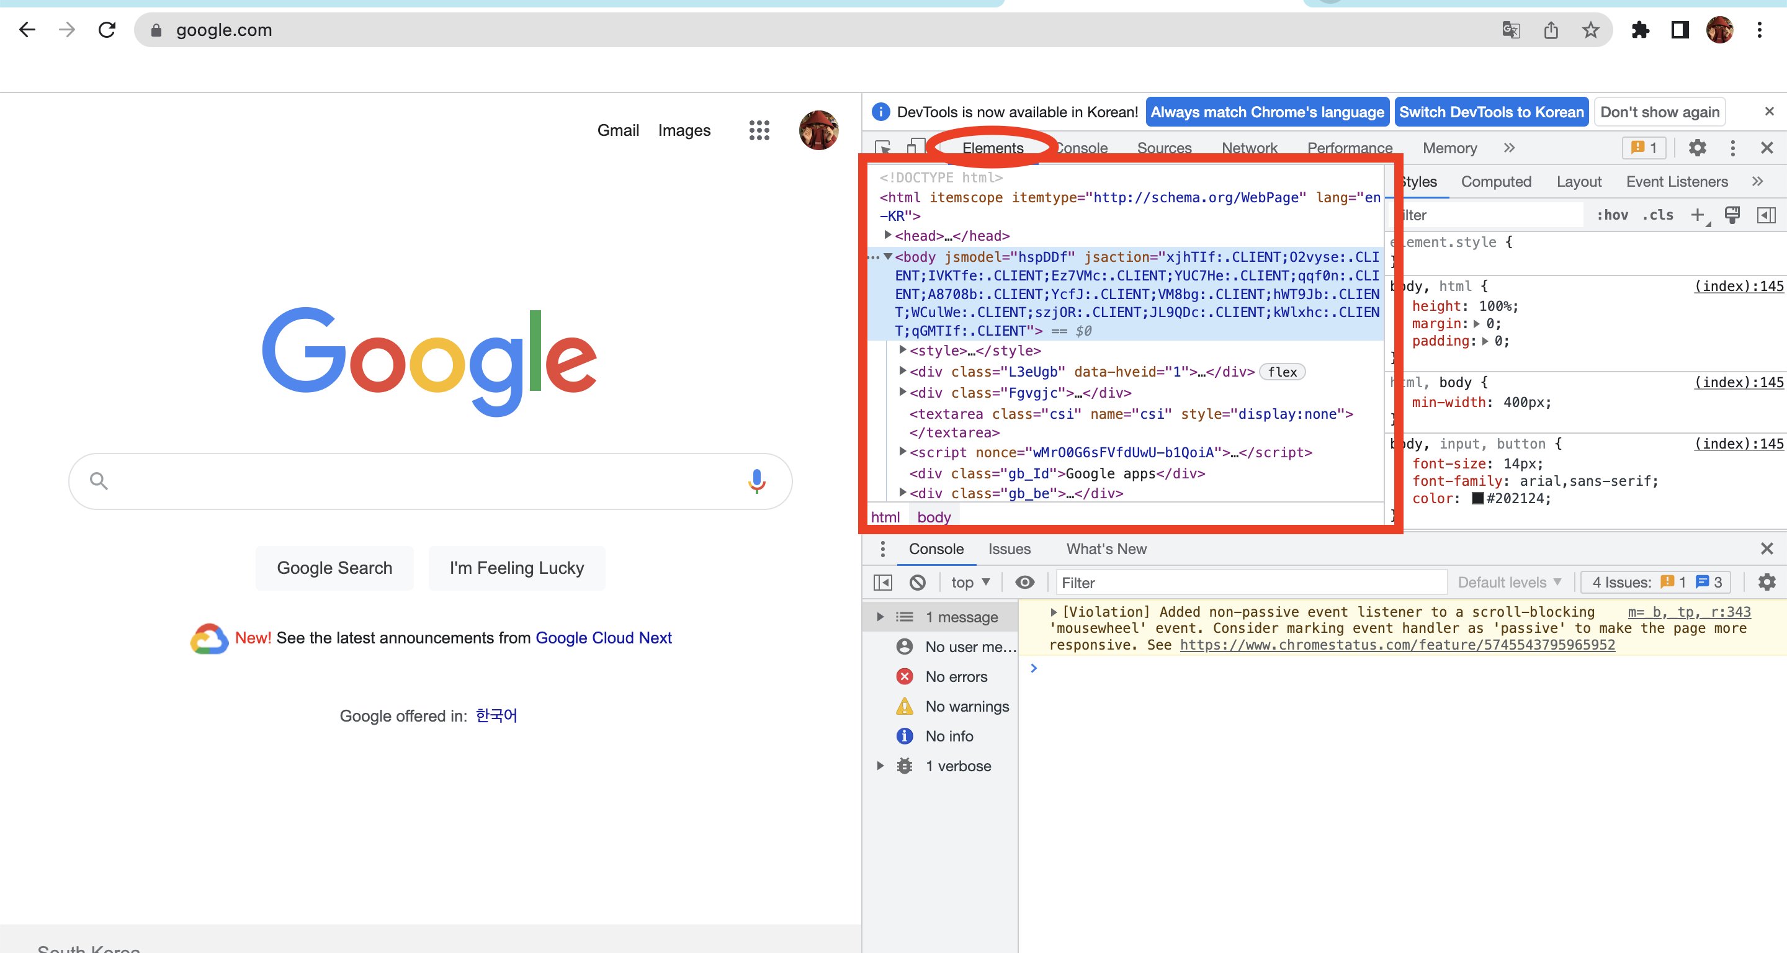Switch to the Network tab
The image size is (1787, 953).
point(1248,148)
